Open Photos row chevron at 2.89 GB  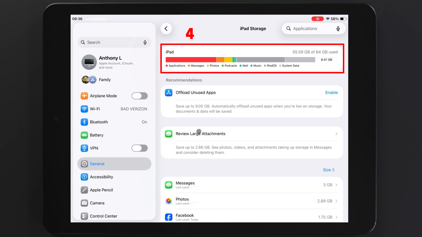coord(337,201)
